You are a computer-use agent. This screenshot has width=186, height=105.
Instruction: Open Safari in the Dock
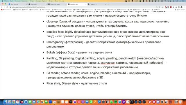26,102
